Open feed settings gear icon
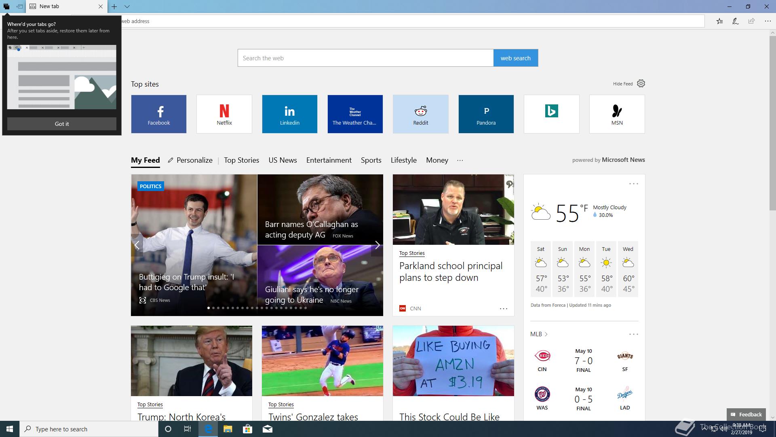Viewport: 776px width, 437px height. [641, 83]
